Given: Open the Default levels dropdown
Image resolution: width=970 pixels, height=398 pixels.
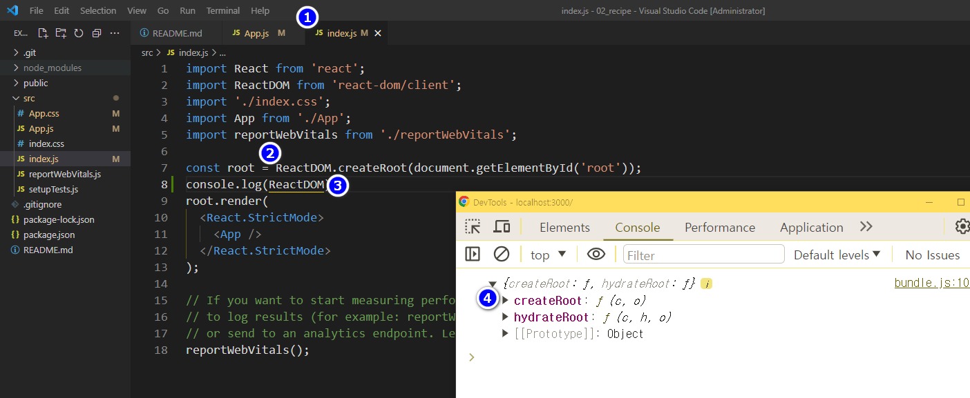Looking at the screenshot, I should (837, 255).
